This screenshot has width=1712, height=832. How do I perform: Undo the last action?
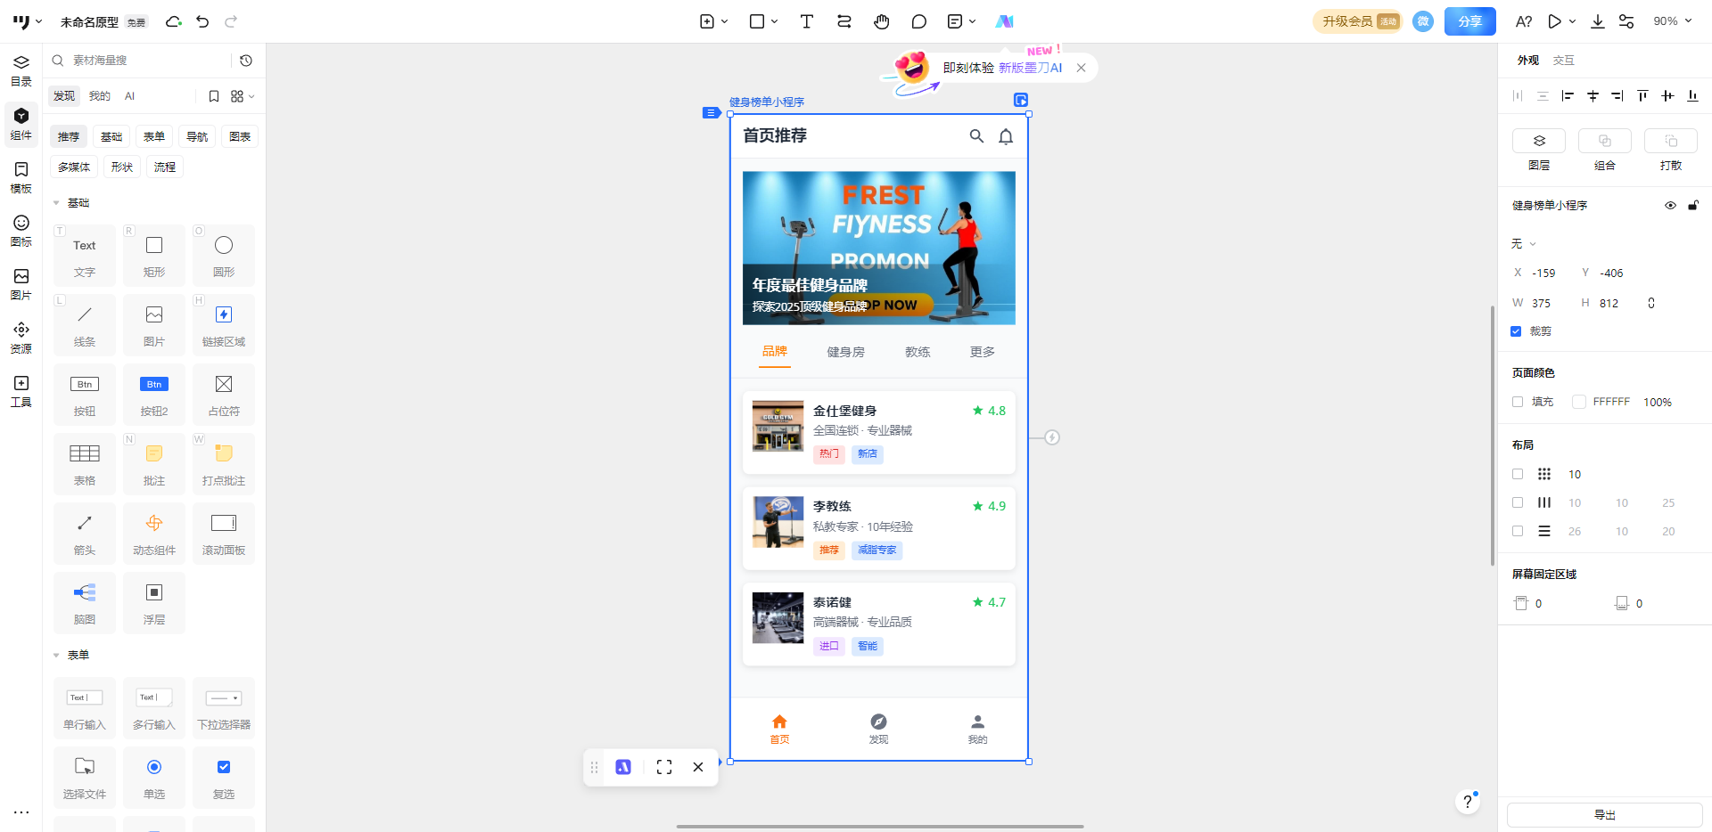coord(202,21)
